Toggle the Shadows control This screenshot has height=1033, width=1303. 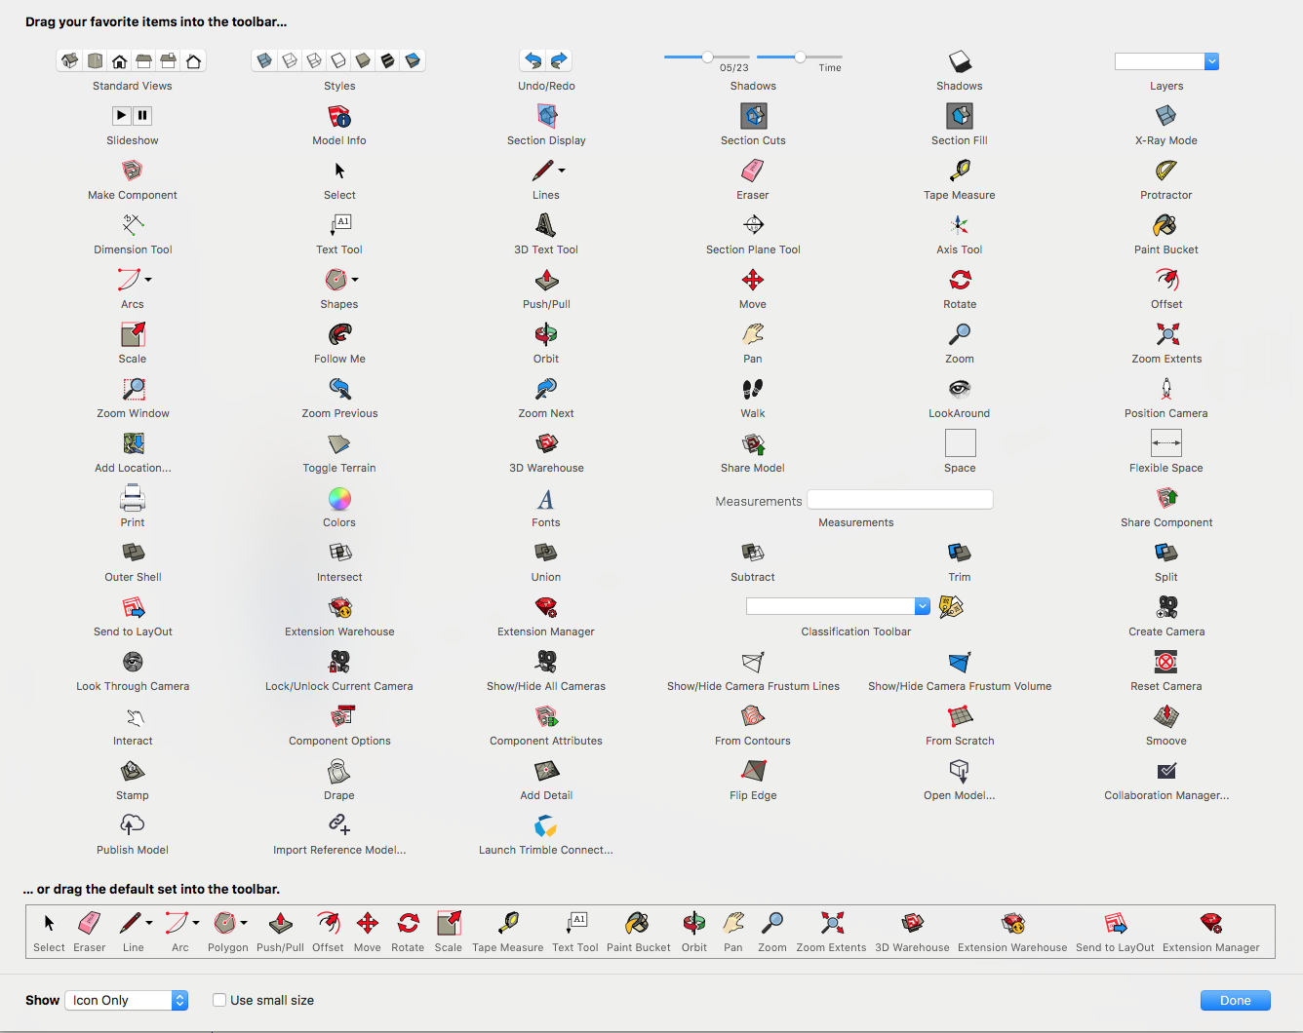coord(959,60)
